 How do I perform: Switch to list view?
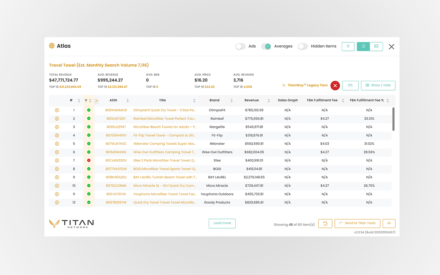click(x=363, y=46)
